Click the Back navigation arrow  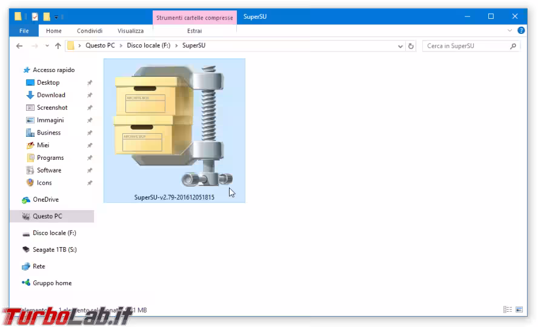click(x=19, y=46)
